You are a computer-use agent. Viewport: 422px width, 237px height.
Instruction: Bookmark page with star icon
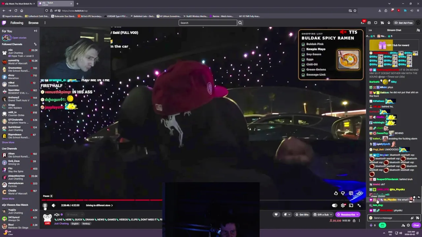(x=355, y=11)
